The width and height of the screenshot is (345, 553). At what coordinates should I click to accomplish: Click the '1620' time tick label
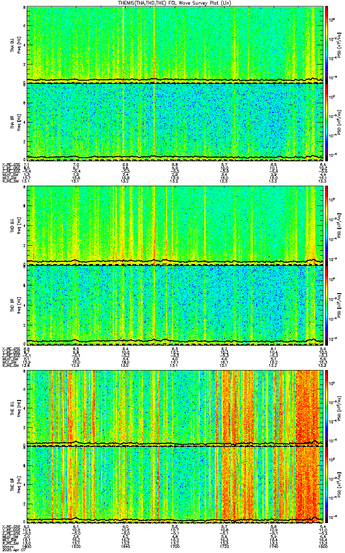click(76, 547)
